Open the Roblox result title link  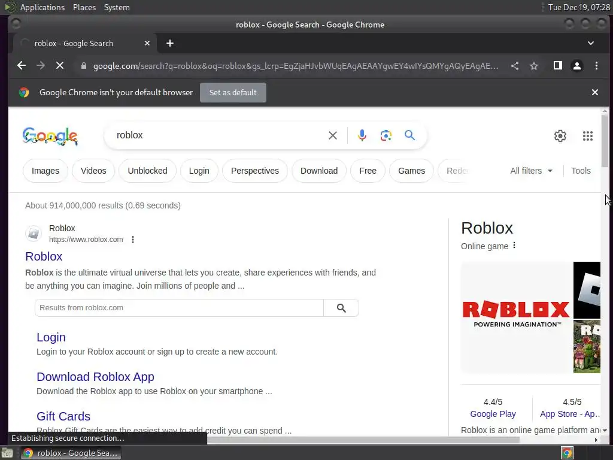pyautogui.click(x=44, y=256)
